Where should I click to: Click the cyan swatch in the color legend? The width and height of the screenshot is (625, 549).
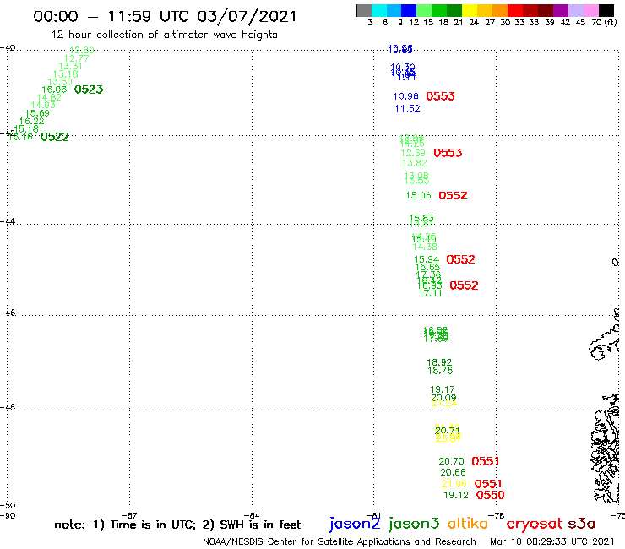point(379,10)
